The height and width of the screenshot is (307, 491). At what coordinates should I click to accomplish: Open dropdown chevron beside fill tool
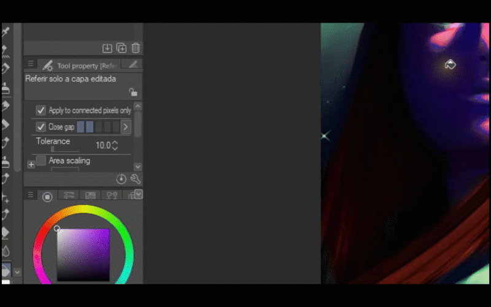(x=17, y=272)
